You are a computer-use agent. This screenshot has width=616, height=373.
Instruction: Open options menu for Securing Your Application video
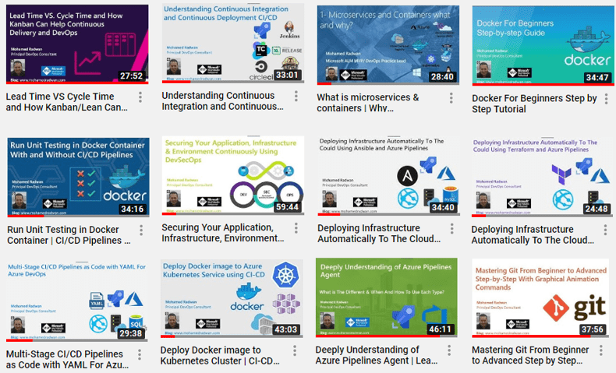coord(296,228)
